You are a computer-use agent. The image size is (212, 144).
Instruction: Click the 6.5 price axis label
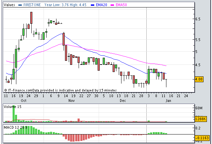pyautogui.click(x=198, y=19)
